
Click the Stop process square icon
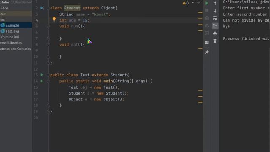[x=207, y=11]
